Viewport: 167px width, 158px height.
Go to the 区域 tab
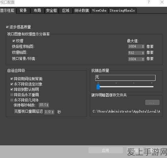(x=66, y=10)
